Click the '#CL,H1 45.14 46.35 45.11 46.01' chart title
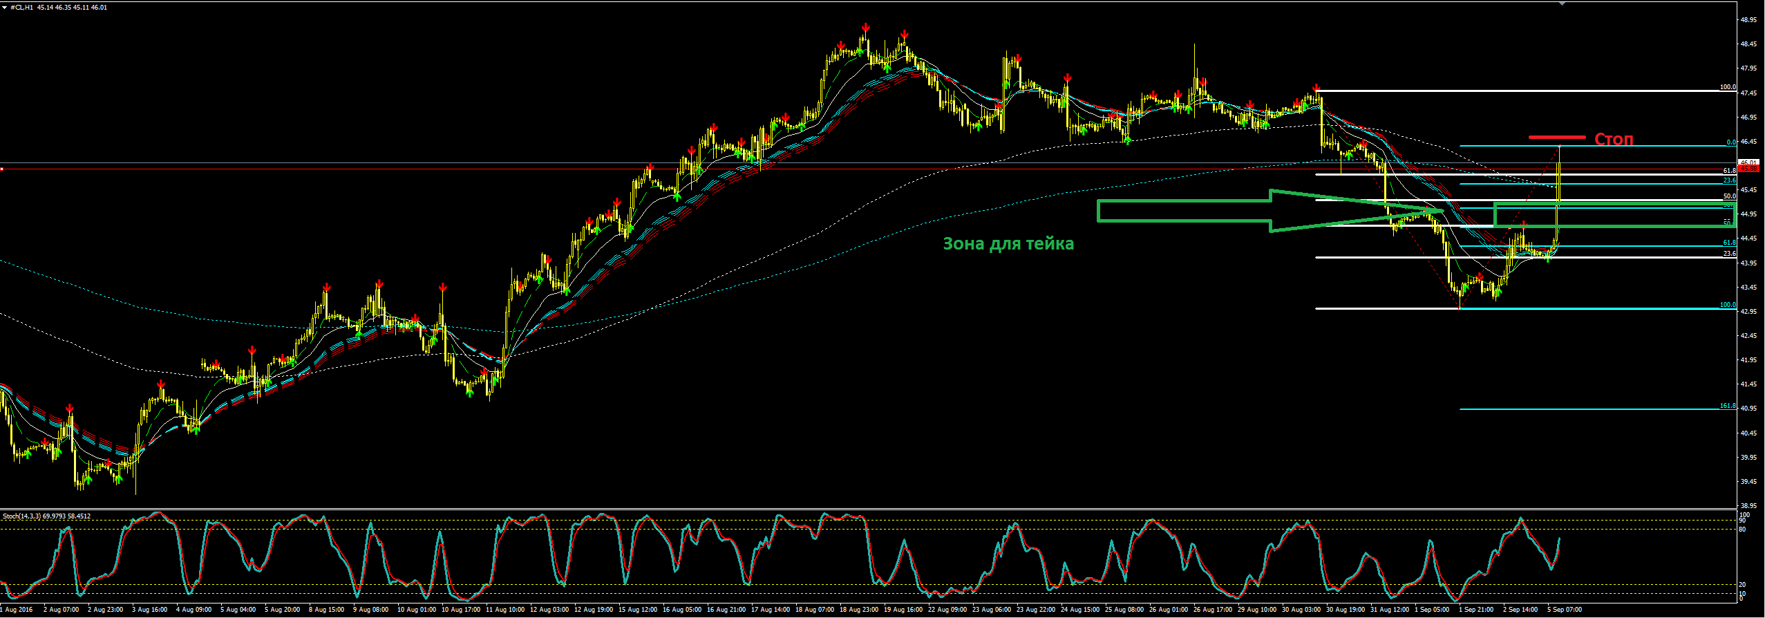Screen dimensions: 1765x618 pos(59,7)
